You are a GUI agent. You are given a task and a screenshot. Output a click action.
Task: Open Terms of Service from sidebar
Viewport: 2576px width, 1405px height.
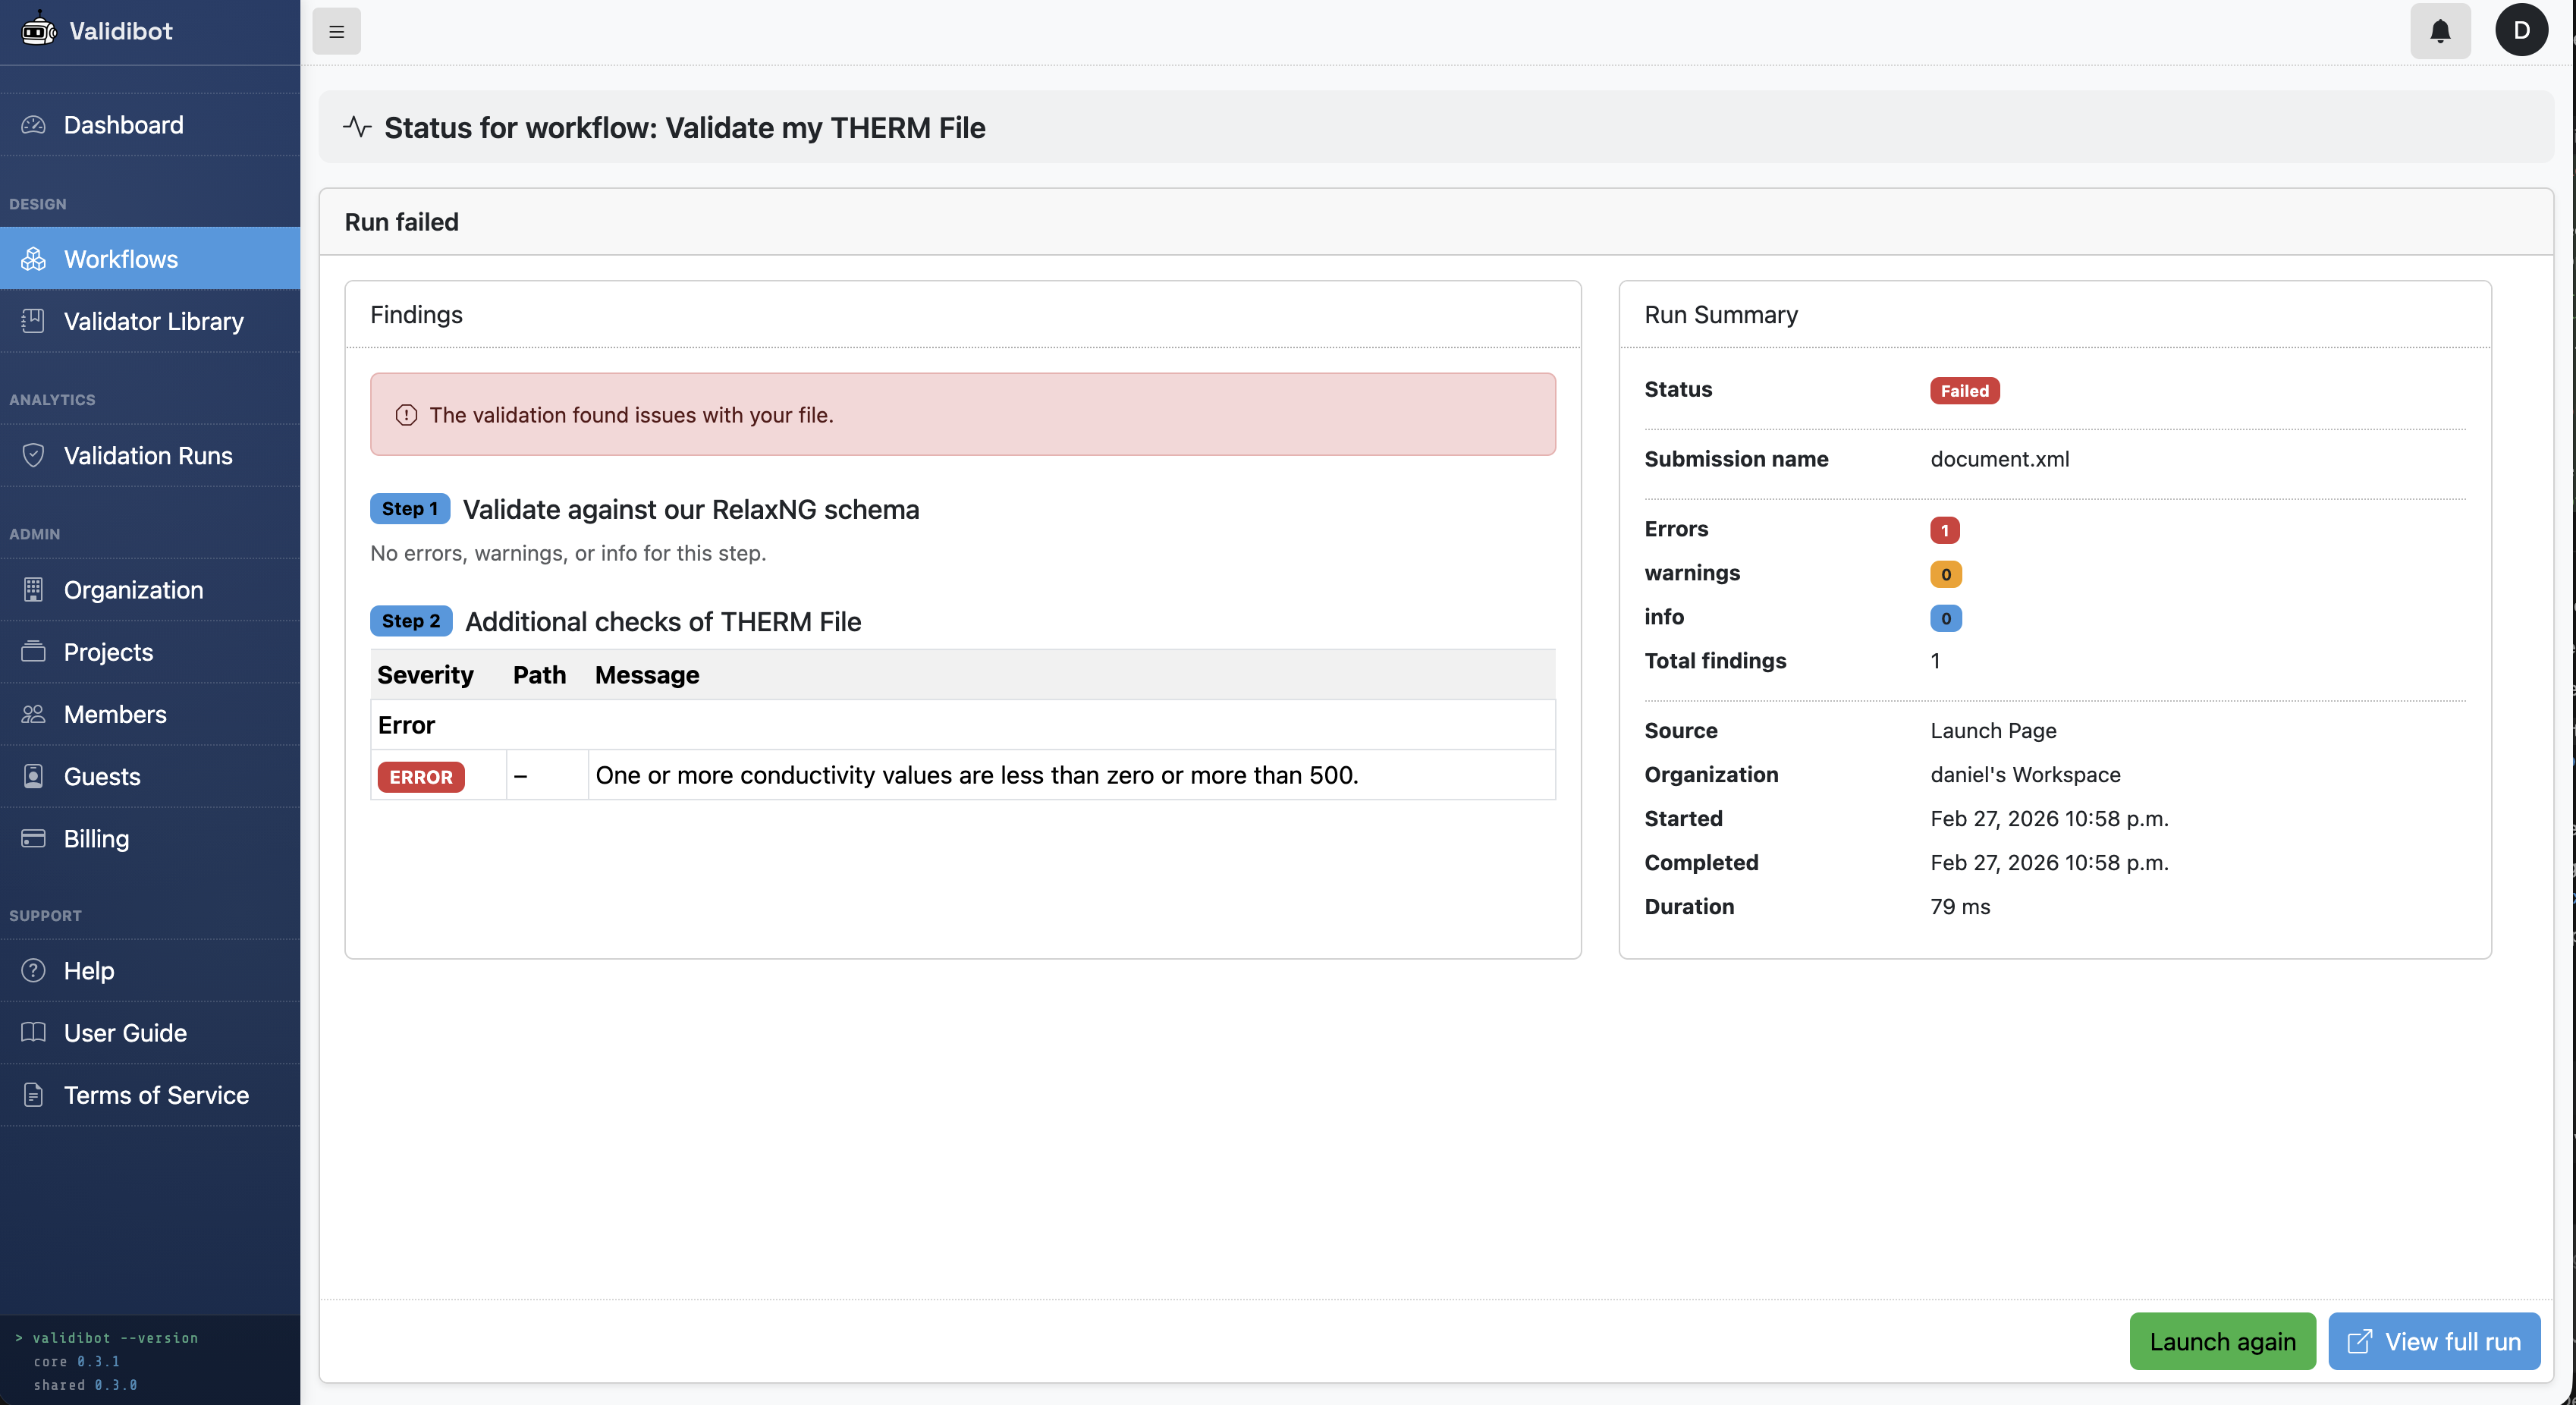tap(34, 1095)
